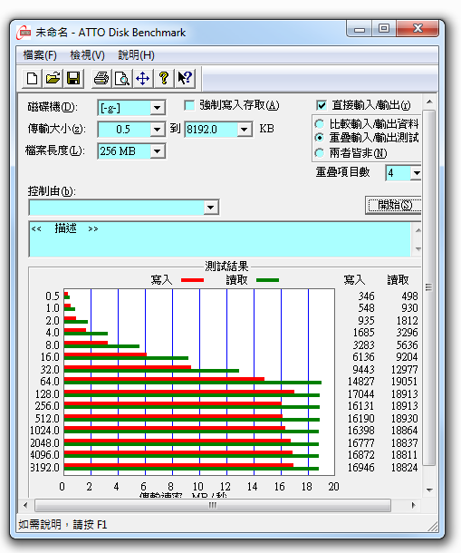Toggle 強制寫入存取 checkbox
Image resolution: width=461 pixels, height=553 pixels.
tap(189, 105)
